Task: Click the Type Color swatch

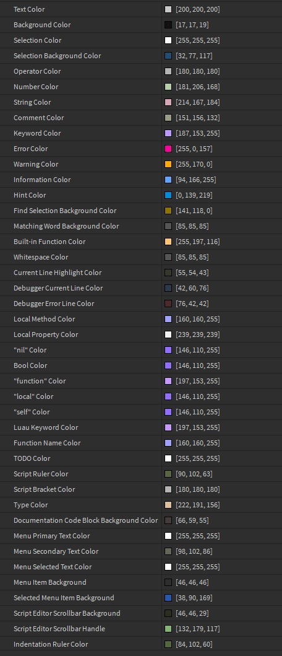Action: (x=168, y=505)
